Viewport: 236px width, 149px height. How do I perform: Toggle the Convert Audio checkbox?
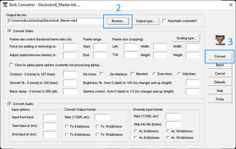click(9, 104)
